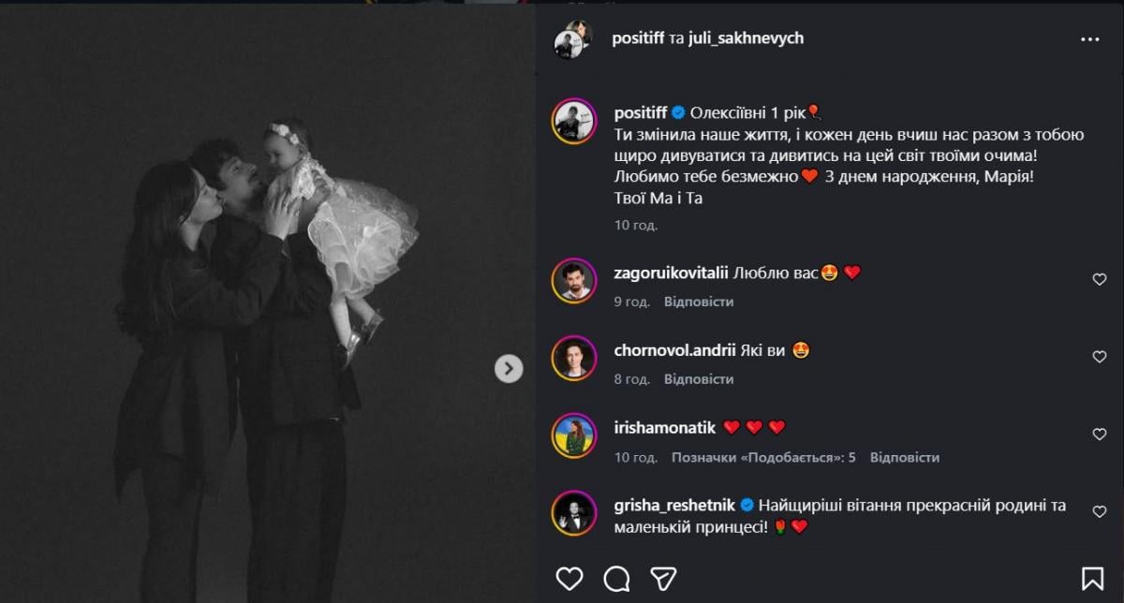Reply to zagoruikovitalii's comment via Відповісти
1124x603 pixels.
pos(699,301)
